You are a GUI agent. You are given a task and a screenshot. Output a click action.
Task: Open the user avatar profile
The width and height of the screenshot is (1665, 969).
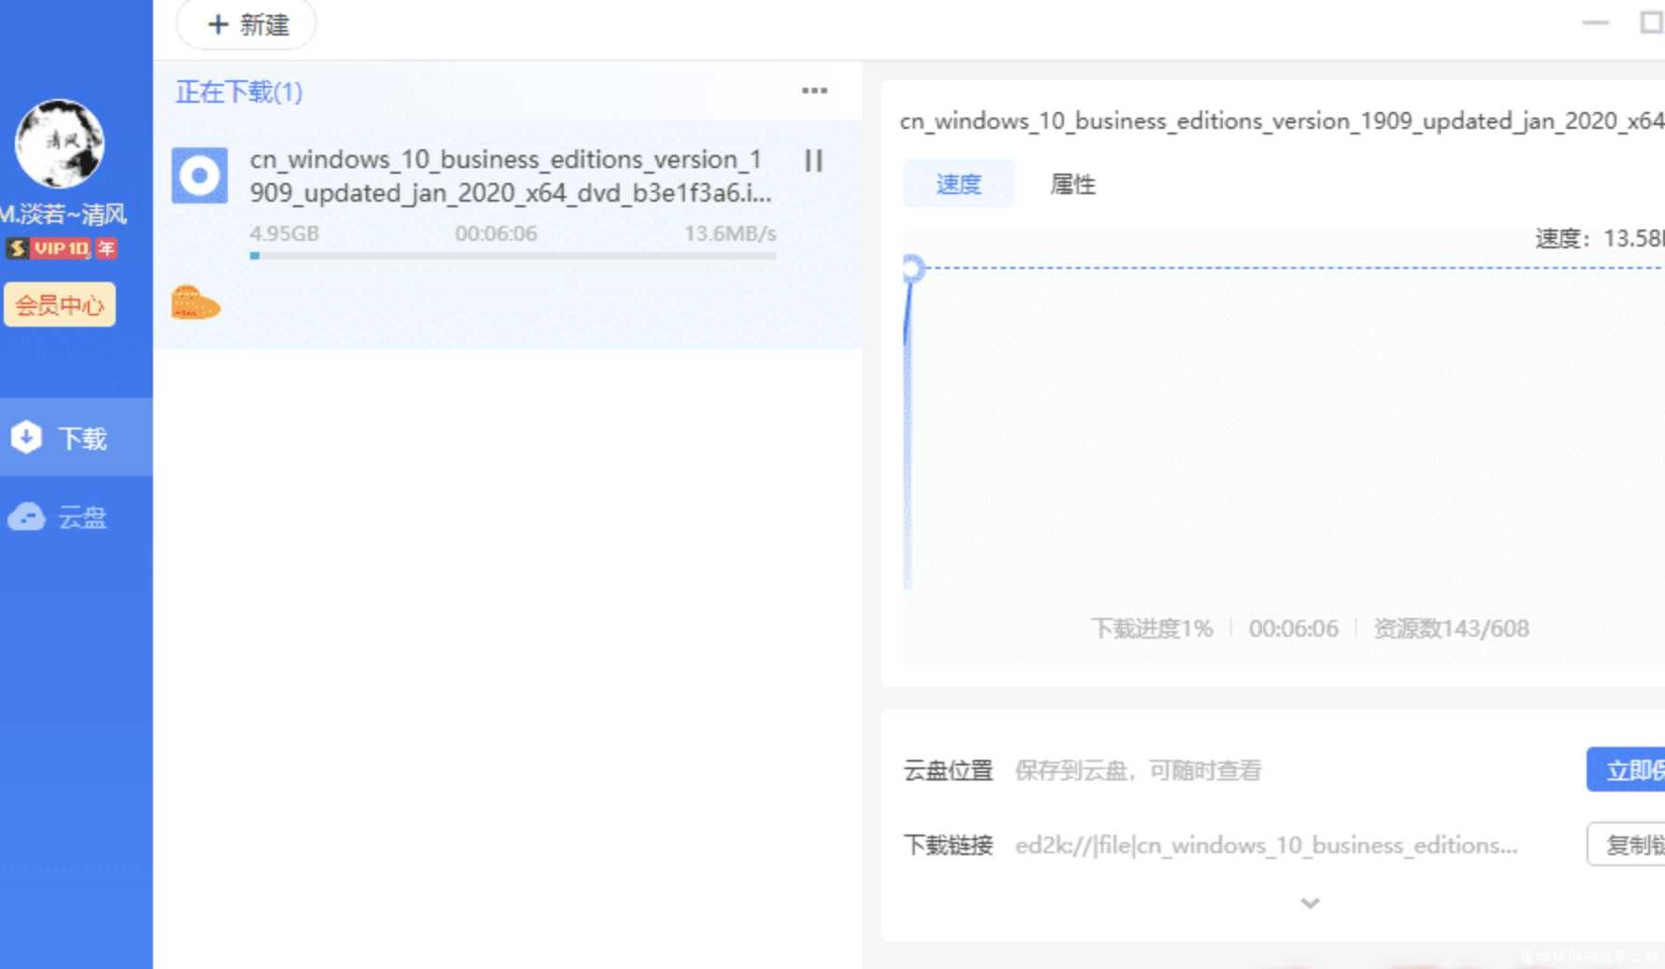click(60, 144)
